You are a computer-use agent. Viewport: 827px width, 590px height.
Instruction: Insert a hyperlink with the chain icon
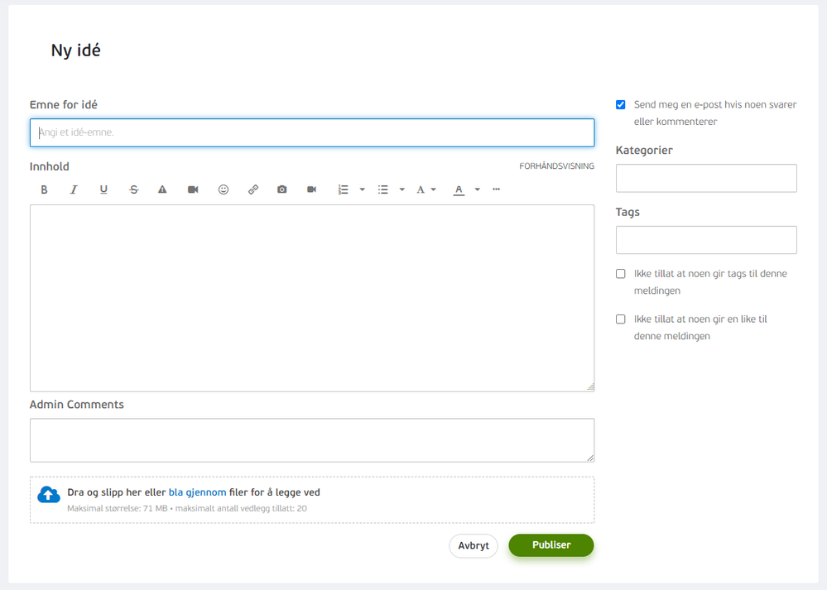(253, 189)
